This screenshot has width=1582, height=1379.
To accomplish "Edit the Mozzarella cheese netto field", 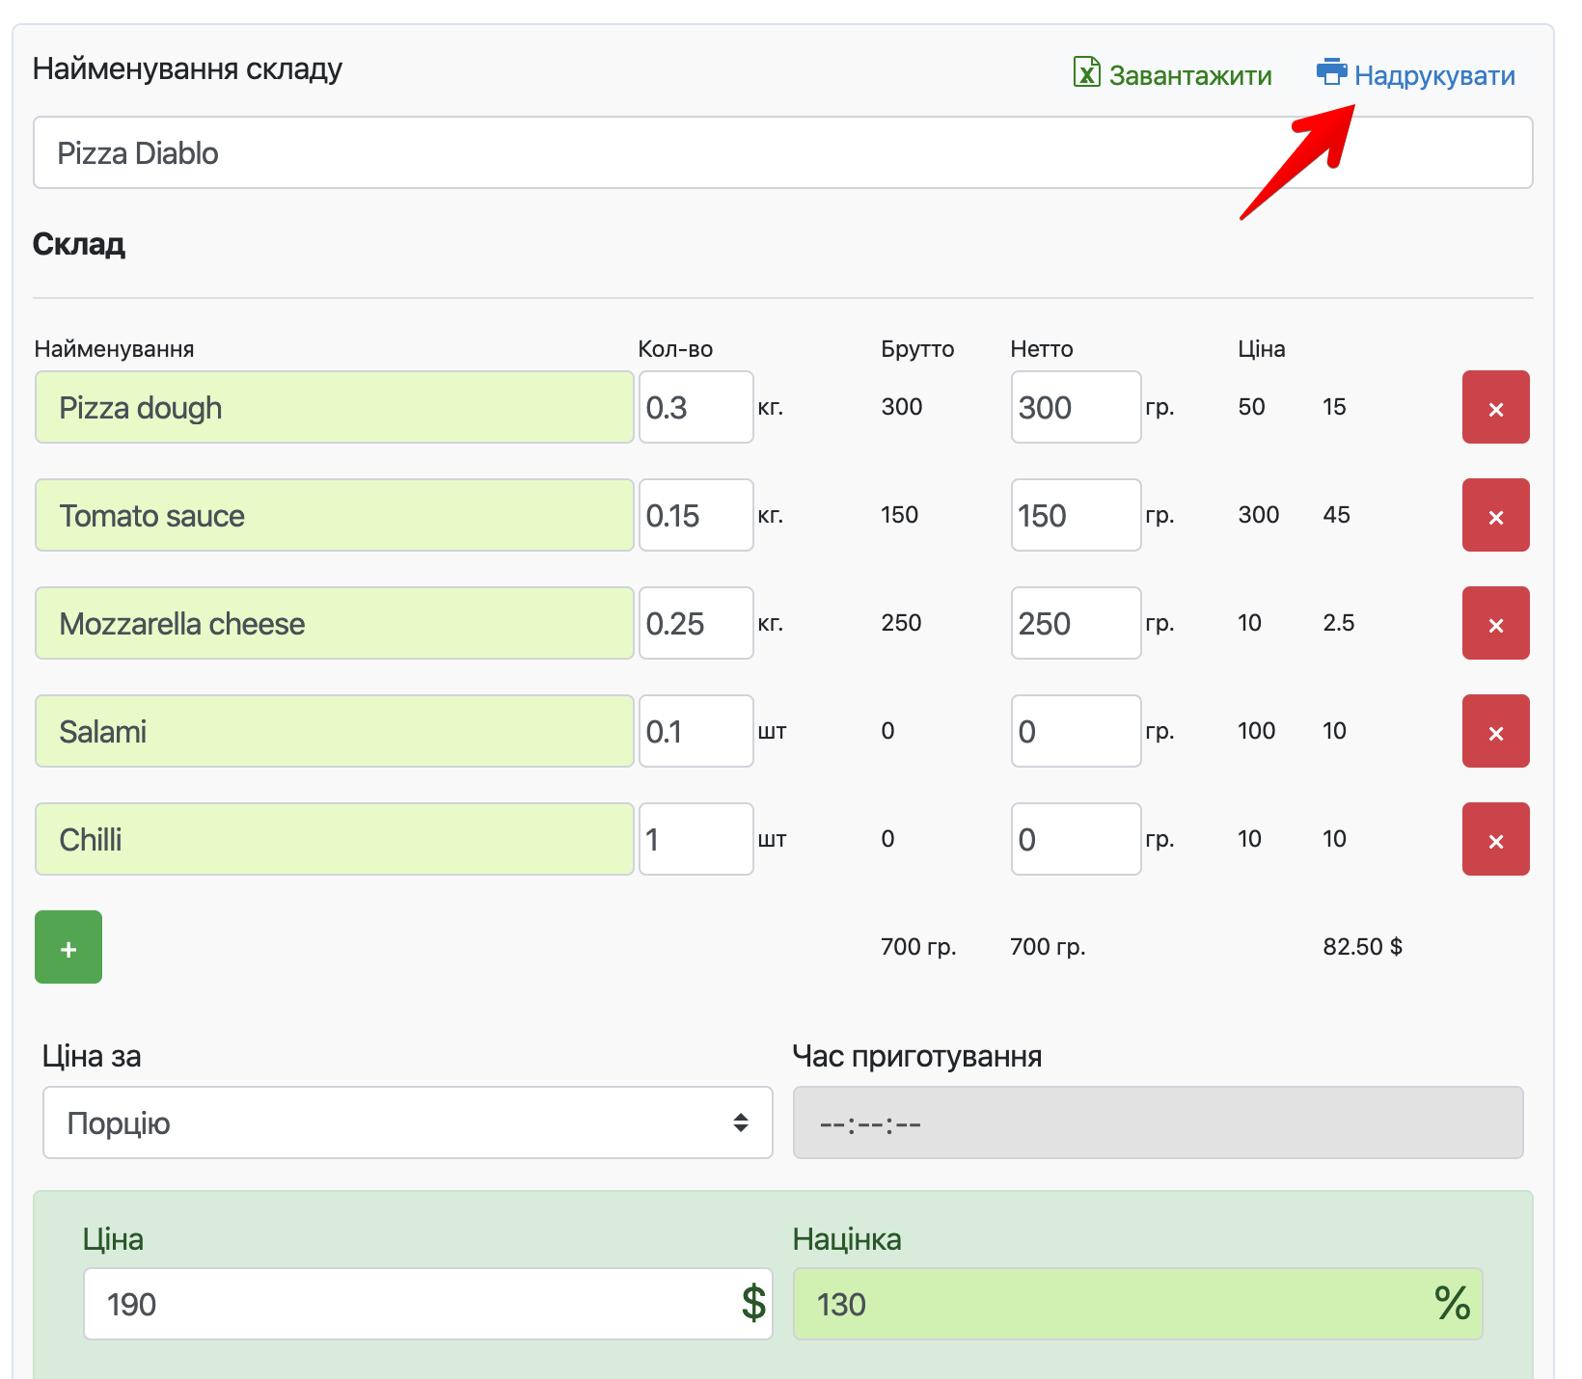I will coord(1076,624).
